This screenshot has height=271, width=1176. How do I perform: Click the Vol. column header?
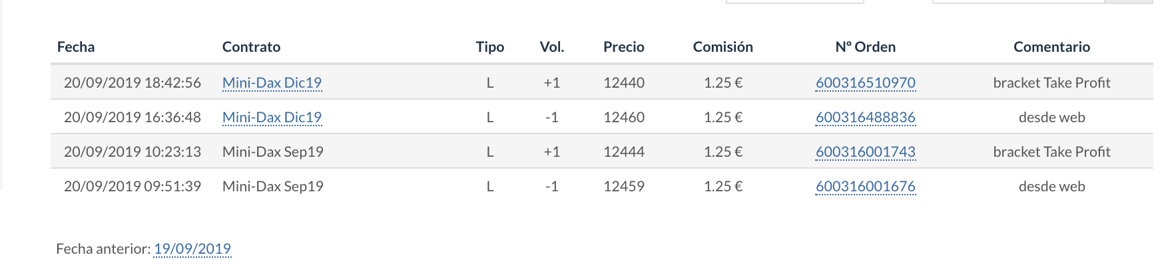[551, 47]
